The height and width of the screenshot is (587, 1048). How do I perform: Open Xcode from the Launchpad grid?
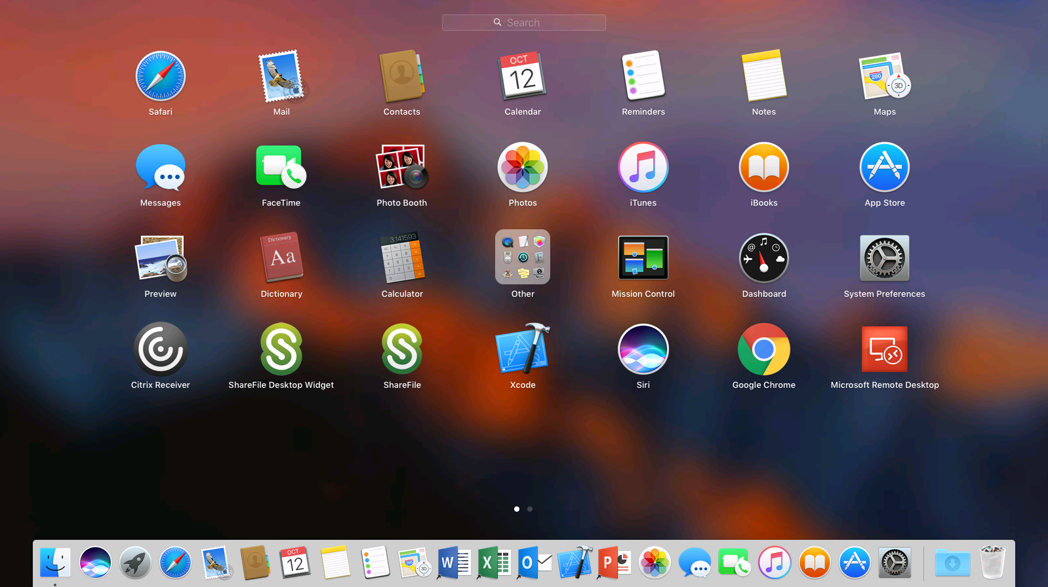tap(523, 349)
